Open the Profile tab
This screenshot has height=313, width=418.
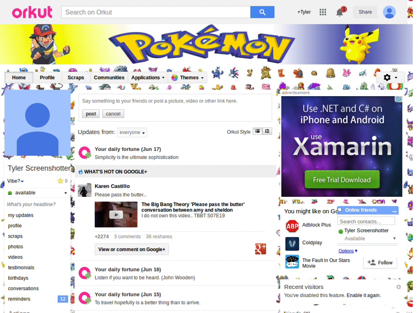click(47, 77)
